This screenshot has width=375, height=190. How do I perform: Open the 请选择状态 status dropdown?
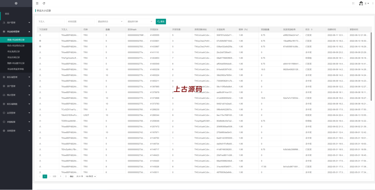[x=110, y=22]
